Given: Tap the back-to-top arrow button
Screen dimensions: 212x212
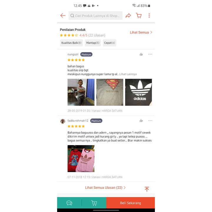Looking at the screenshot, I should tap(147, 189).
